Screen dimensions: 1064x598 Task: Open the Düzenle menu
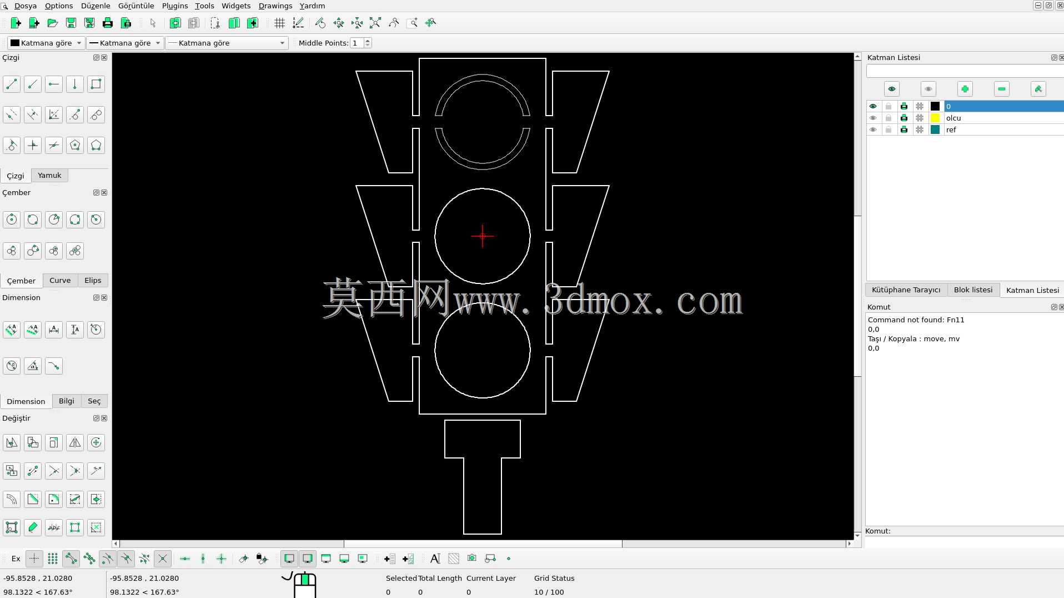click(x=96, y=6)
